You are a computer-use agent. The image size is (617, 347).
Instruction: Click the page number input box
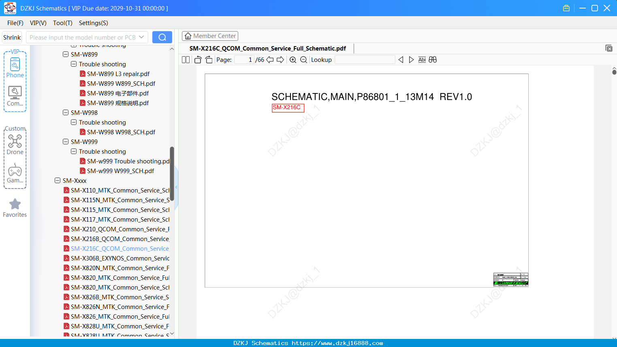[244, 60]
